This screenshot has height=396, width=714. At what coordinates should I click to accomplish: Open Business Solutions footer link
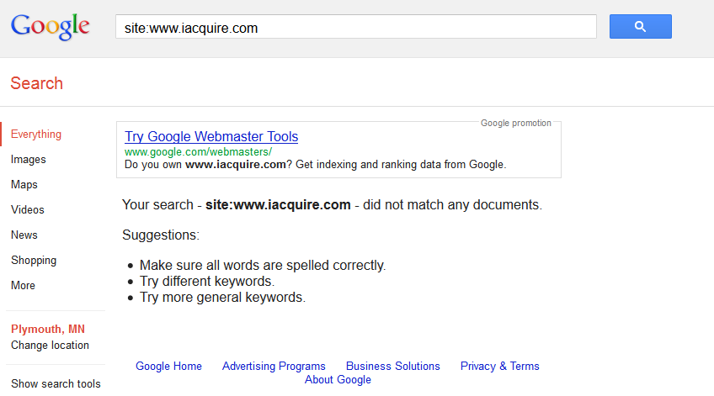pyautogui.click(x=393, y=366)
